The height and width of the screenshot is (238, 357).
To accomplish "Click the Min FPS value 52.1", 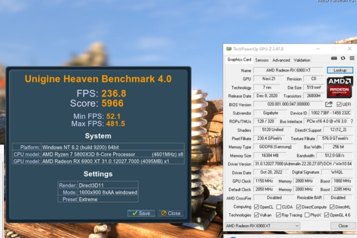I will (114, 117).
